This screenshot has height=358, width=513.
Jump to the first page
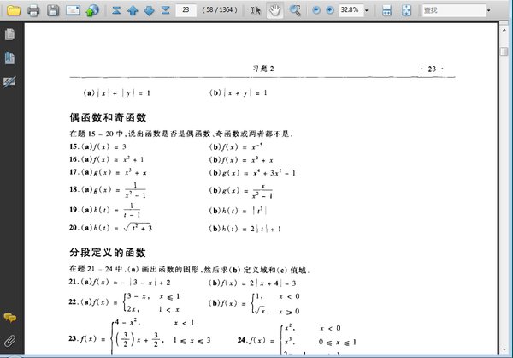[x=116, y=10]
